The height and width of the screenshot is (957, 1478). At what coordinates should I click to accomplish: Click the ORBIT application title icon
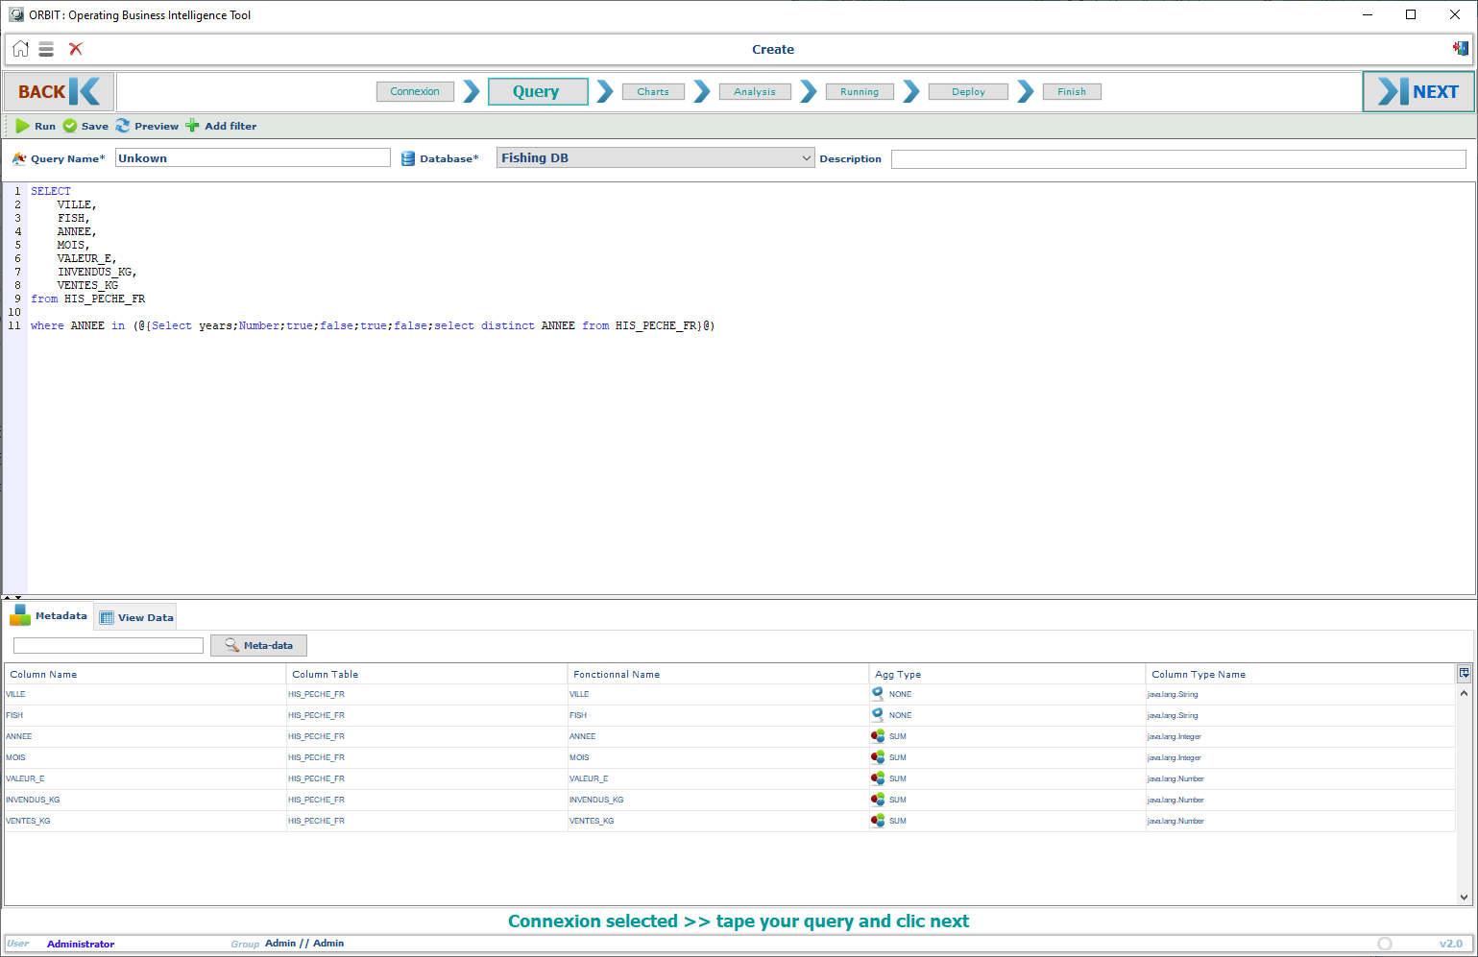click(x=15, y=14)
